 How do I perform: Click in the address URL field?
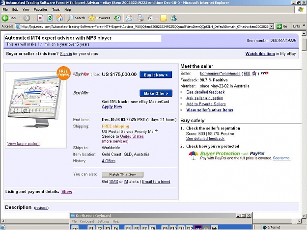[x=145, y=26]
